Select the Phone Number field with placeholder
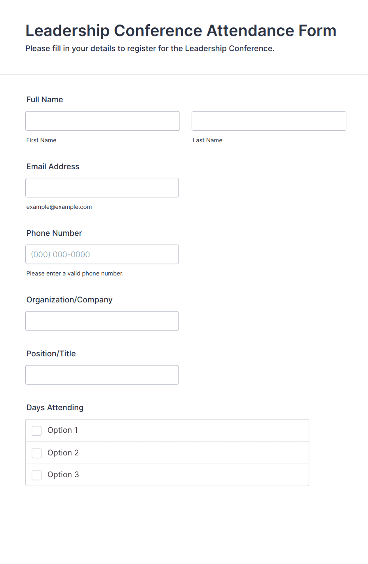The image size is (368, 564). tap(102, 254)
